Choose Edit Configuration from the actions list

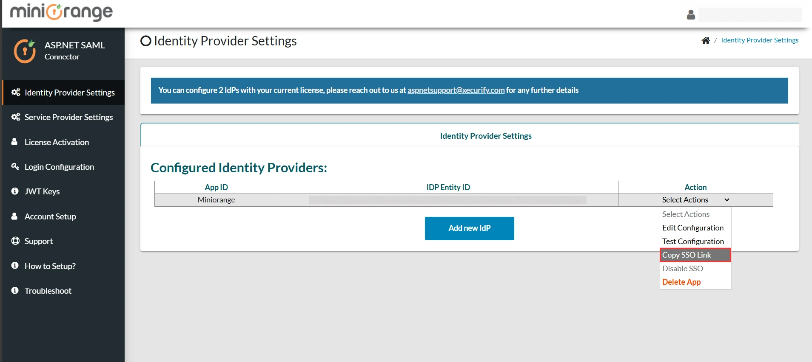pyautogui.click(x=692, y=228)
